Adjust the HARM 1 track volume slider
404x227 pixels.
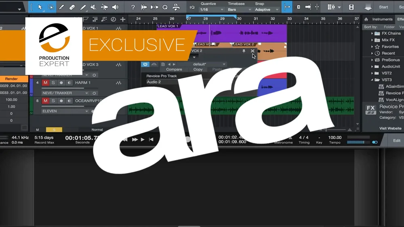pos(63,88)
